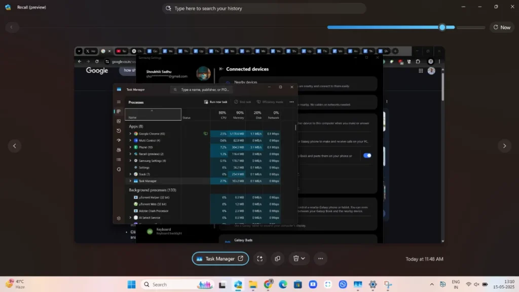This screenshot has height=292, width=519.
Task: Sort by the Memory 90% column header
Action: 237,115
